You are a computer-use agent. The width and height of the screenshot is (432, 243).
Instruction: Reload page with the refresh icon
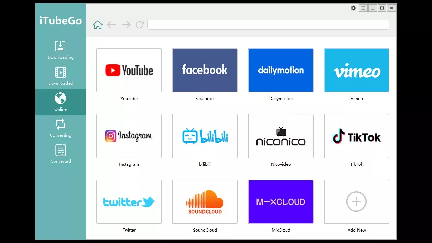(140, 25)
